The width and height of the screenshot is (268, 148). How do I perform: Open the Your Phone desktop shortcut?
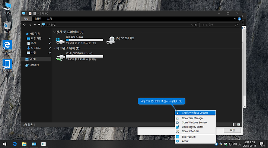(x=7, y=66)
